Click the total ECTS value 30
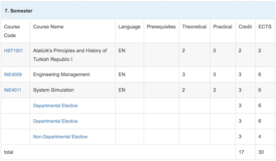This screenshot has height=161, width=276. (x=261, y=152)
